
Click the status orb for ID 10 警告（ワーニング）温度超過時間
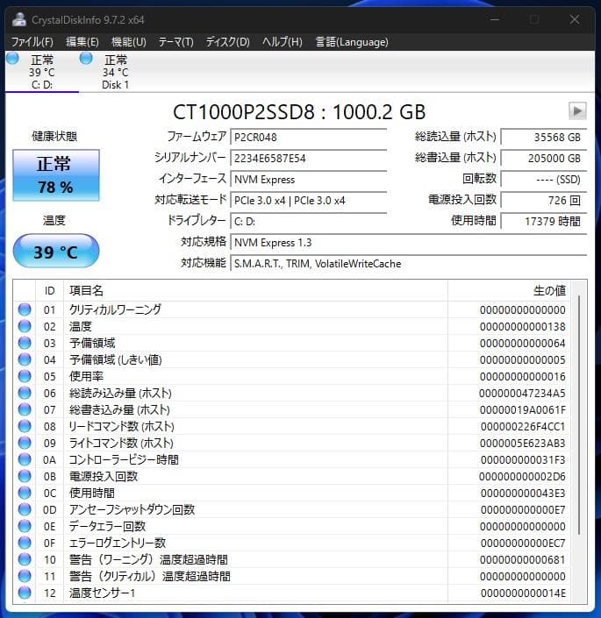coord(25,559)
